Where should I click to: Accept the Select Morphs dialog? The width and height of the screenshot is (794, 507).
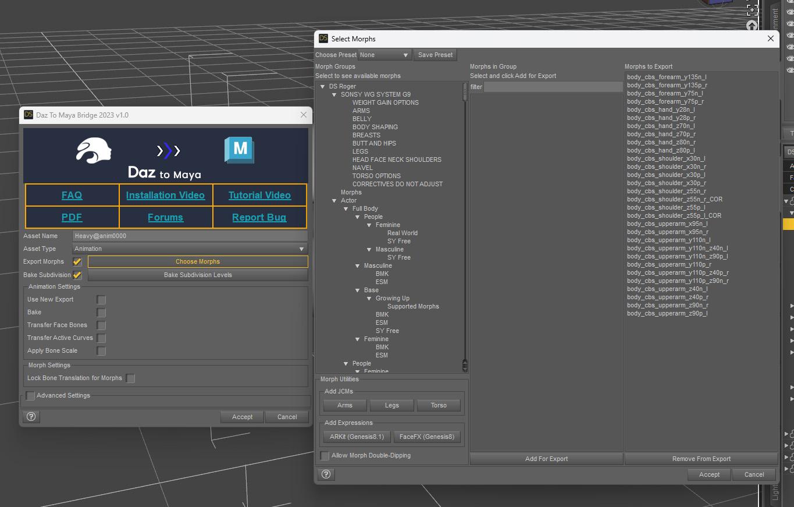tap(709, 474)
